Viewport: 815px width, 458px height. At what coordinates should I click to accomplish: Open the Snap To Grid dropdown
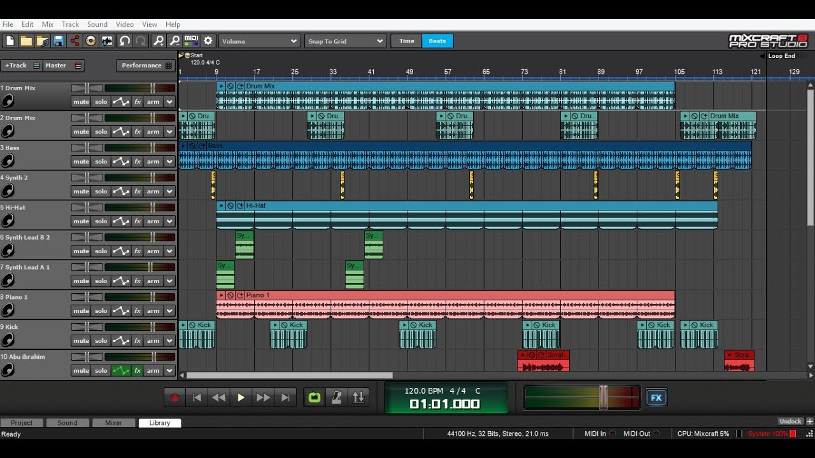point(346,41)
